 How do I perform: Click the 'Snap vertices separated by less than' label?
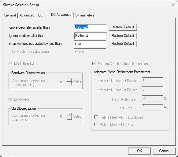coord(35,44)
